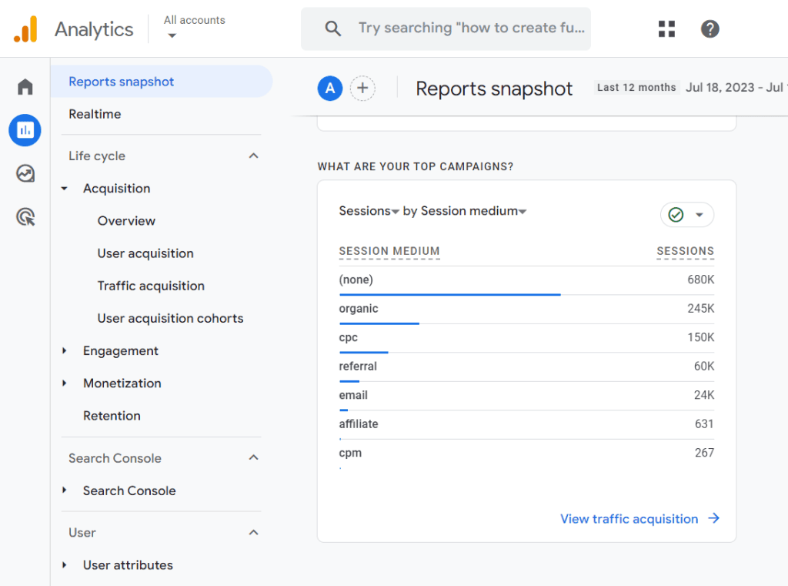Click the Analytics search field
Viewport: 788px width, 586px height.
coord(471,28)
